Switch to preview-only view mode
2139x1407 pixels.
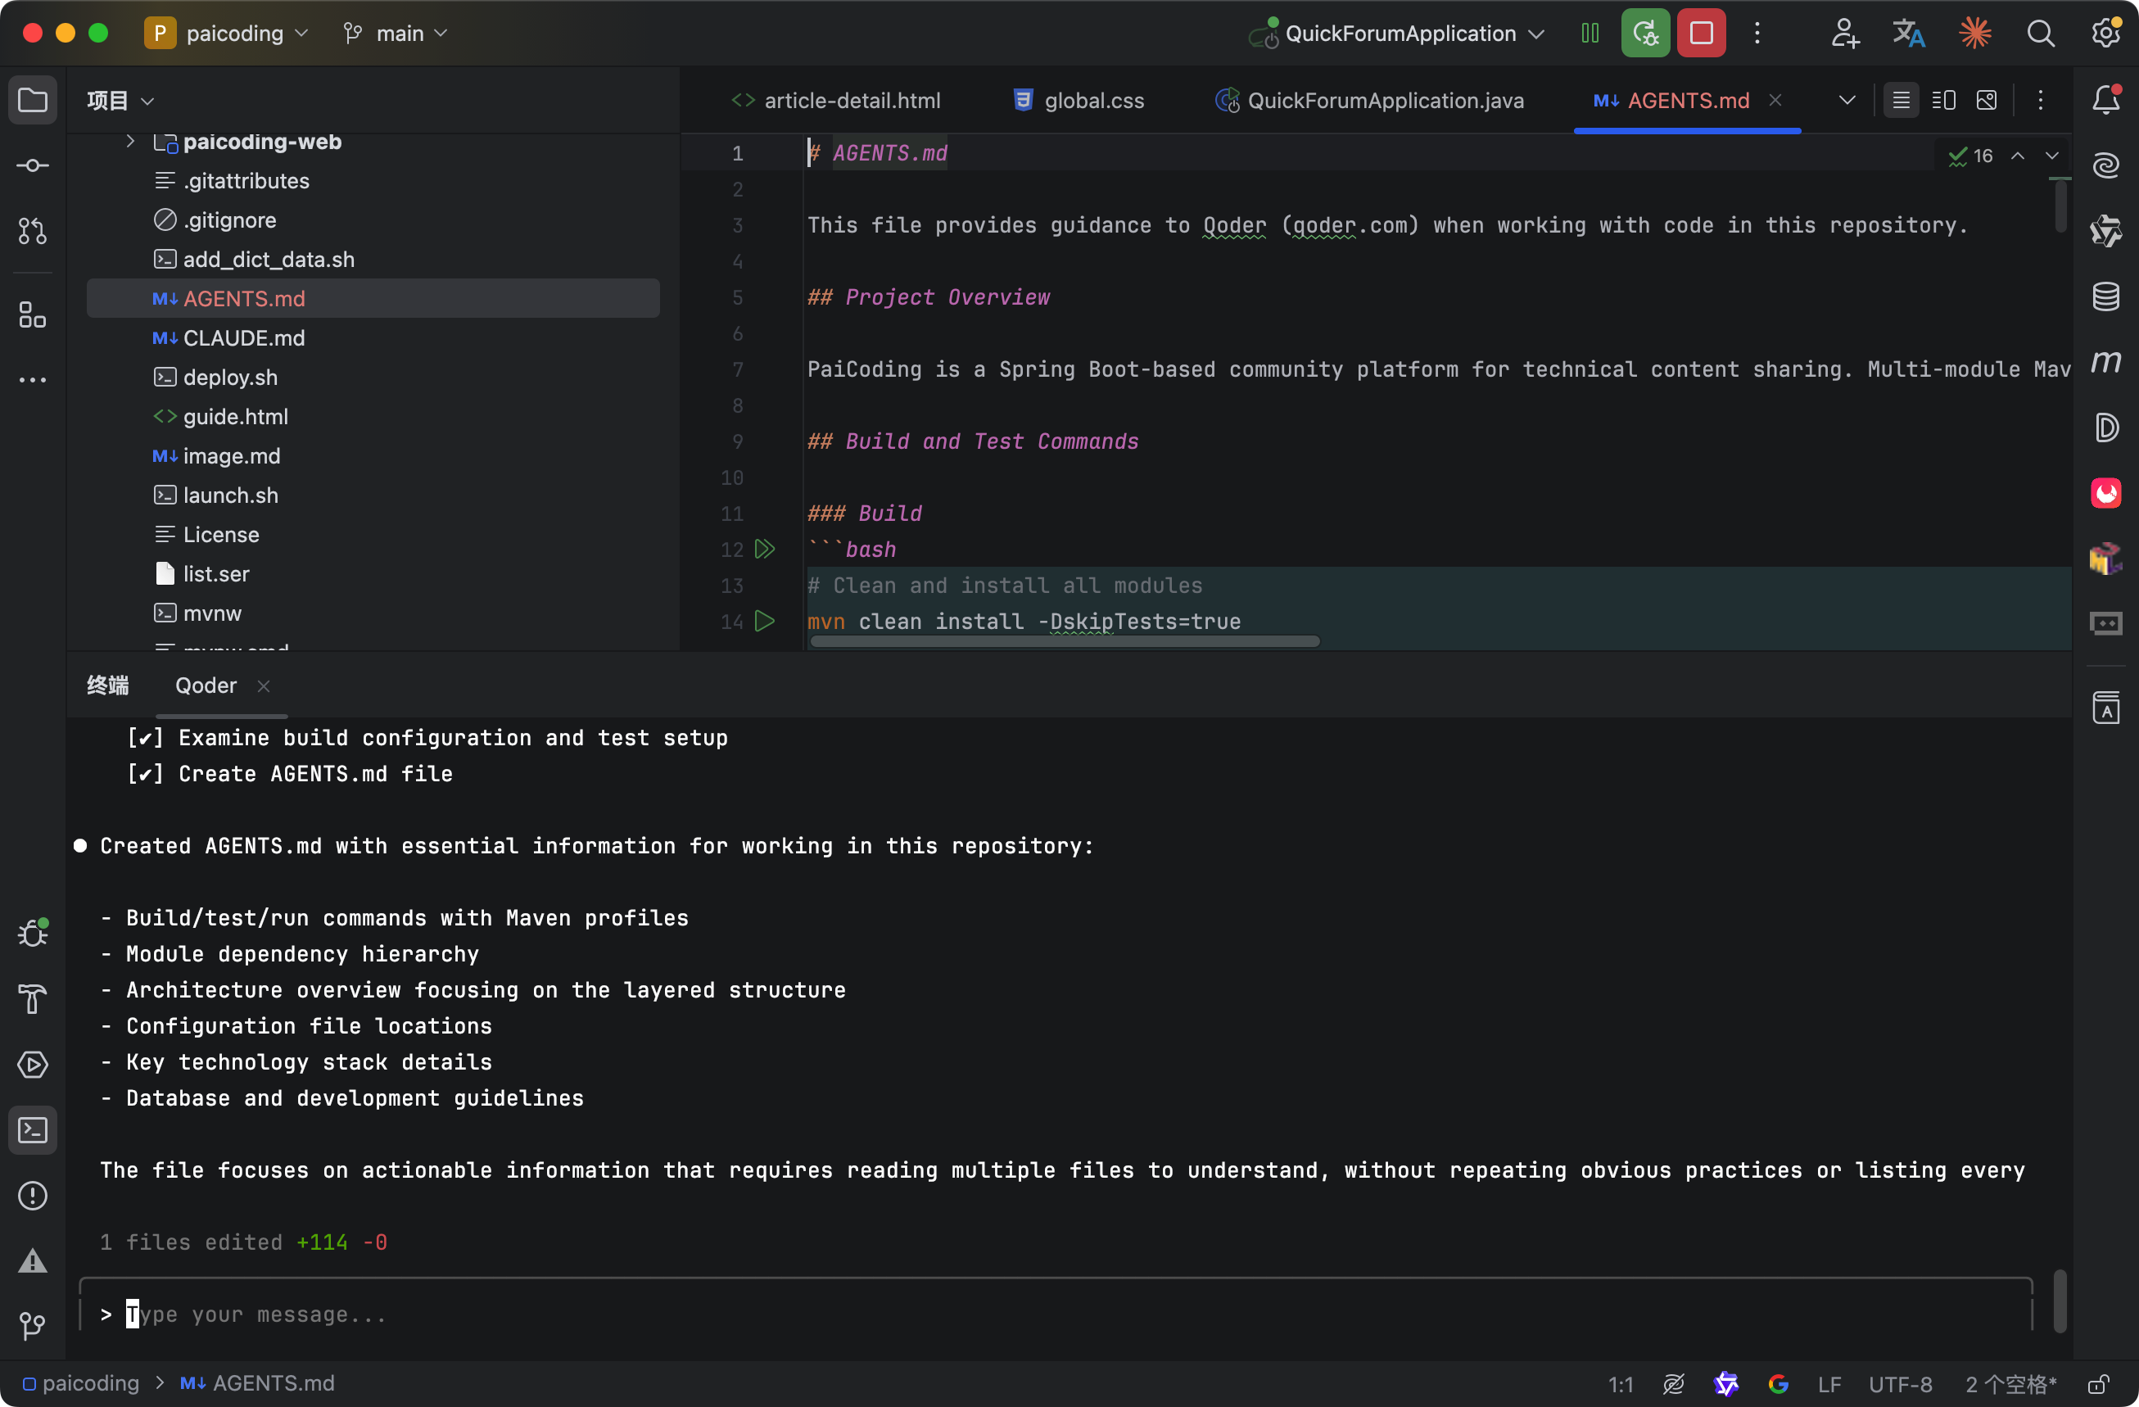[1988, 100]
